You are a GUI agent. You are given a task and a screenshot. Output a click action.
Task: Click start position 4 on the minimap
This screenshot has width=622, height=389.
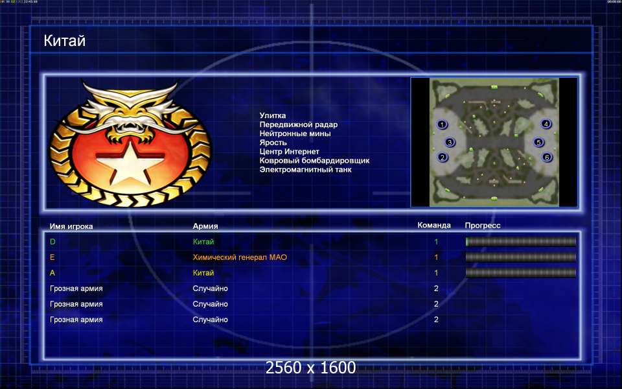click(x=546, y=124)
